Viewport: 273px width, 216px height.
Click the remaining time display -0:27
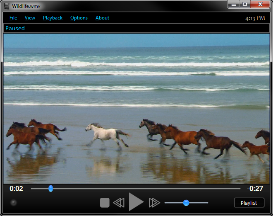coord(255,189)
